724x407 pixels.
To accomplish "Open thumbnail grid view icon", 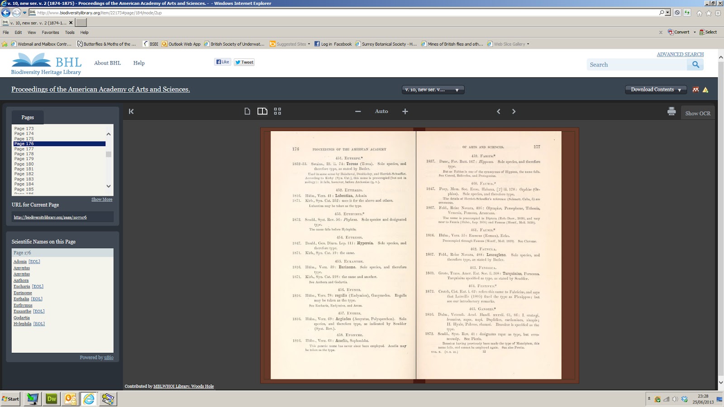I will pyautogui.click(x=277, y=111).
